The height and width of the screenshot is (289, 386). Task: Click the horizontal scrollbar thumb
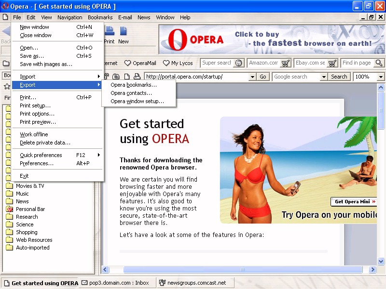coord(243,270)
